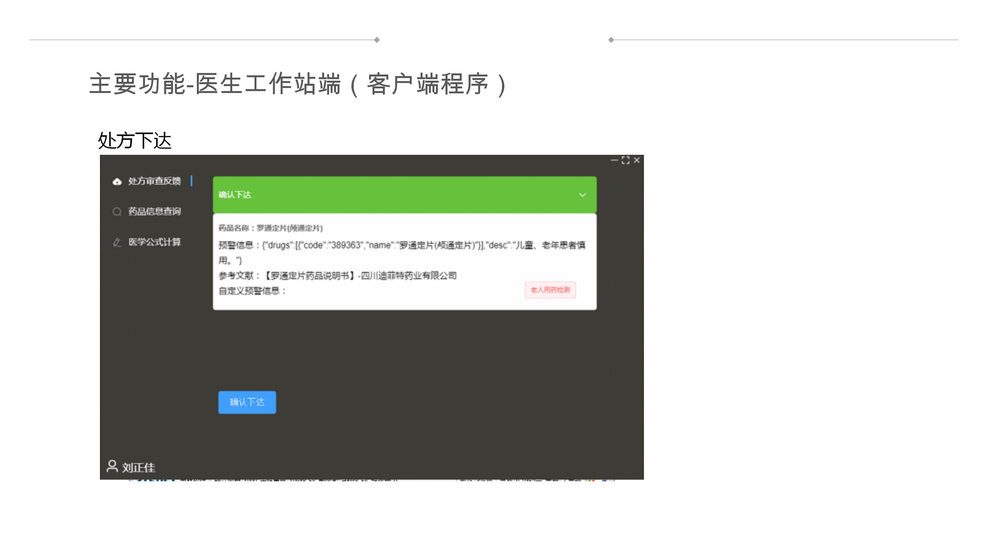Viewport: 984px width, 553px height.
Task: Click the 参考文献 罗通定片药品说明书 line
Action: click(x=338, y=276)
